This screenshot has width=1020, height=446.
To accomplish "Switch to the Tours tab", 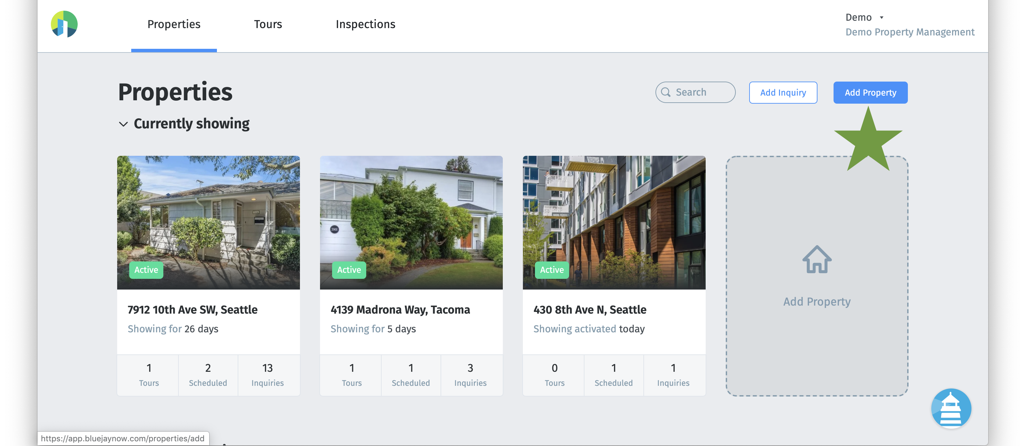I will coord(268,24).
